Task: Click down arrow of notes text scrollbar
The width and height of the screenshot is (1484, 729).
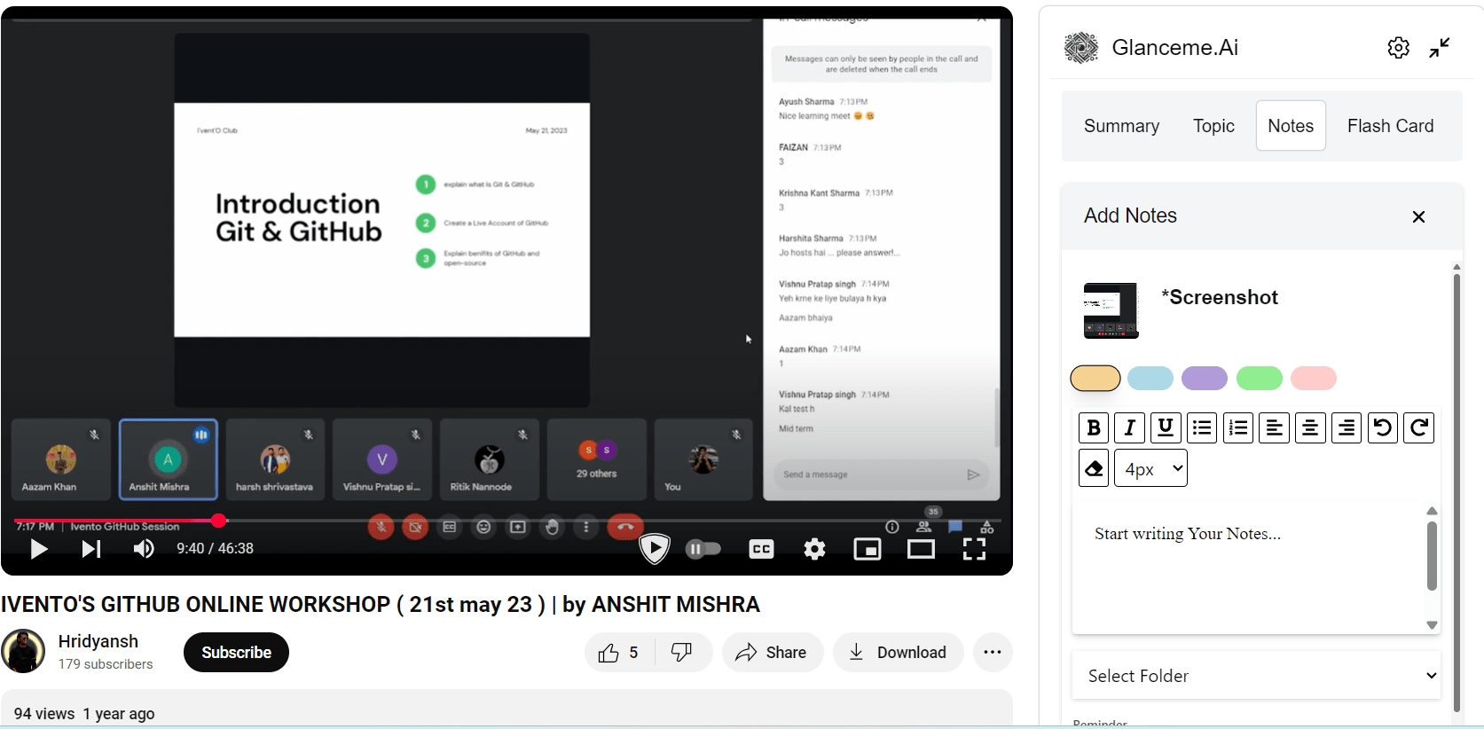Action: click(1432, 625)
